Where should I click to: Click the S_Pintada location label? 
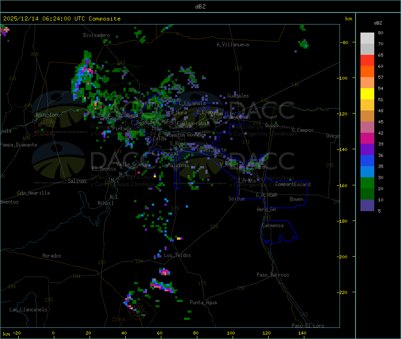click(119, 129)
